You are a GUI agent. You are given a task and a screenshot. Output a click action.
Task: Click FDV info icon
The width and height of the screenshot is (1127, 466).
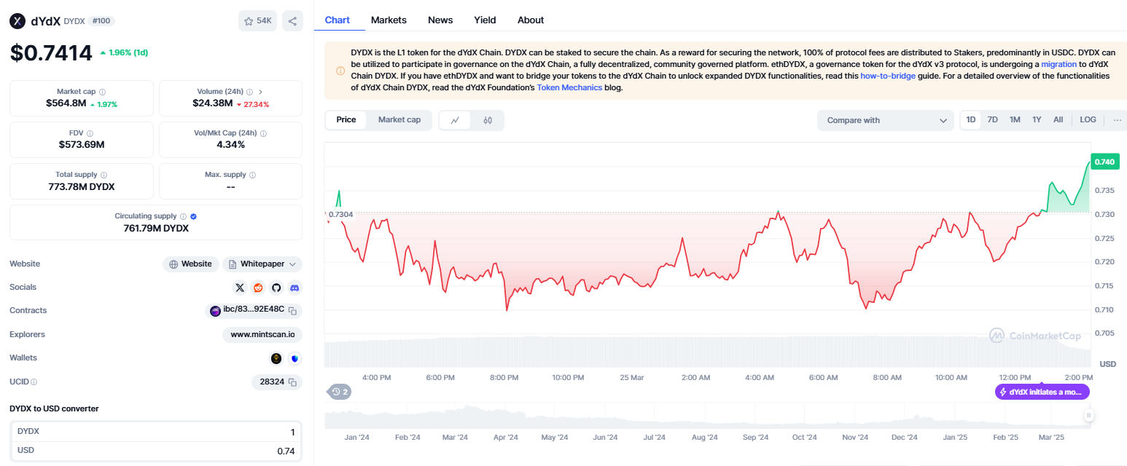click(90, 133)
